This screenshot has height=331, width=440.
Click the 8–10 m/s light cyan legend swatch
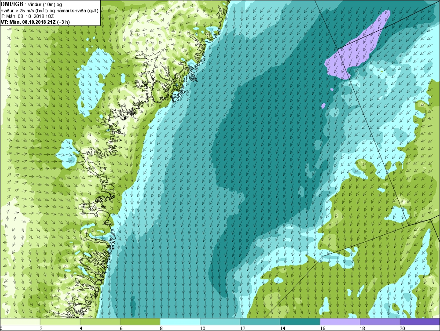(x=180, y=322)
